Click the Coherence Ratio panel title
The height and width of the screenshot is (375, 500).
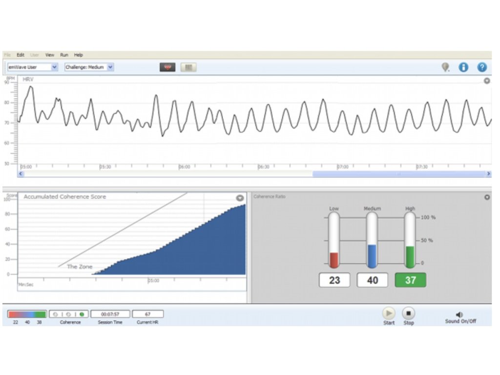(270, 196)
